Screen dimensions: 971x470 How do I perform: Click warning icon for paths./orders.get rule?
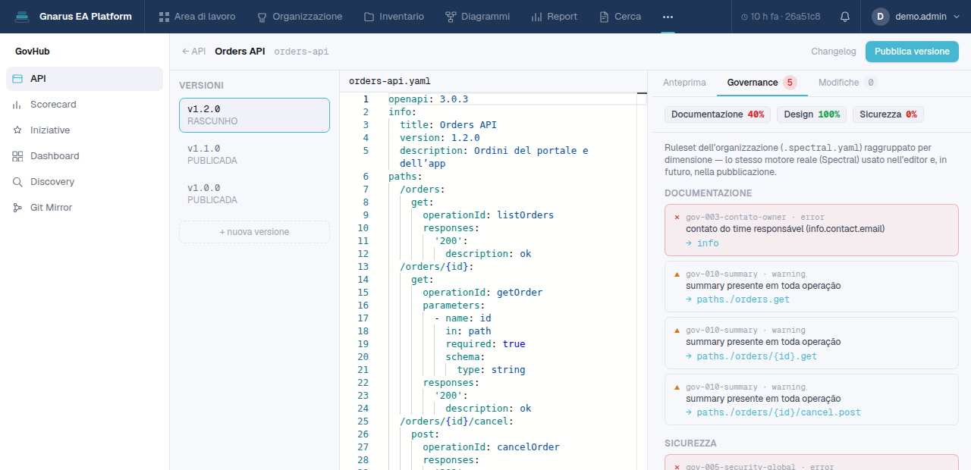click(677, 274)
